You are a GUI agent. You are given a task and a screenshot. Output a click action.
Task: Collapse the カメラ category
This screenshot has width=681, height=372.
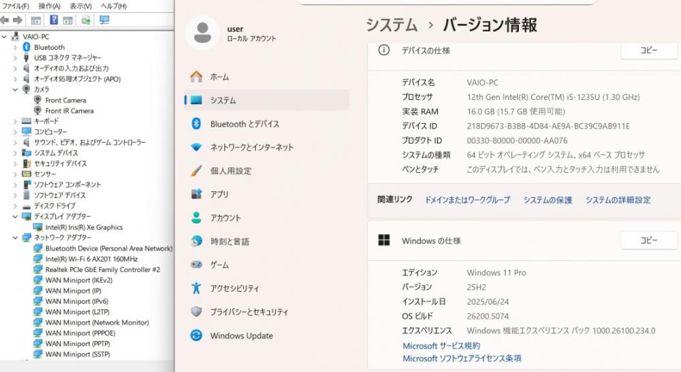15,89
